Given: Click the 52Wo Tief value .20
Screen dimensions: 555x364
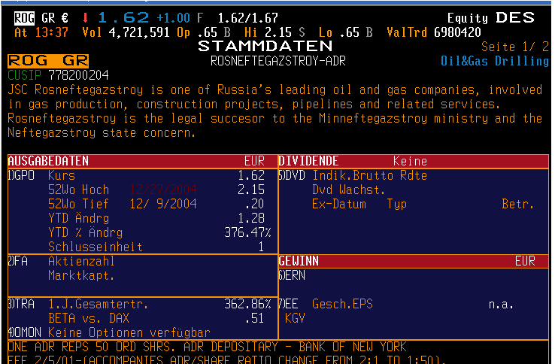Looking at the screenshot, I should coord(254,204).
